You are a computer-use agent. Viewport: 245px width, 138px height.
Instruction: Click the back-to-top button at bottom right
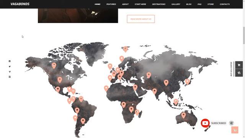point(235,130)
